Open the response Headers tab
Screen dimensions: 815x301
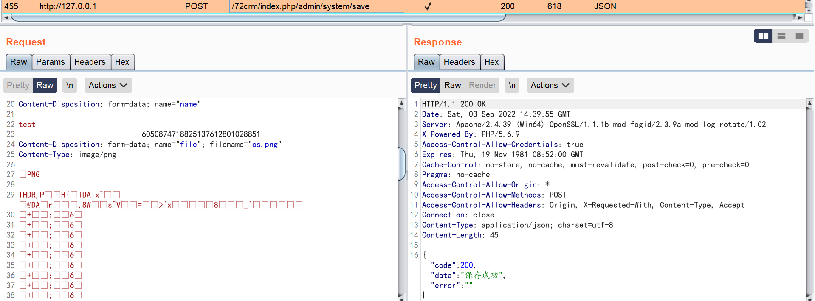[x=460, y=62]
